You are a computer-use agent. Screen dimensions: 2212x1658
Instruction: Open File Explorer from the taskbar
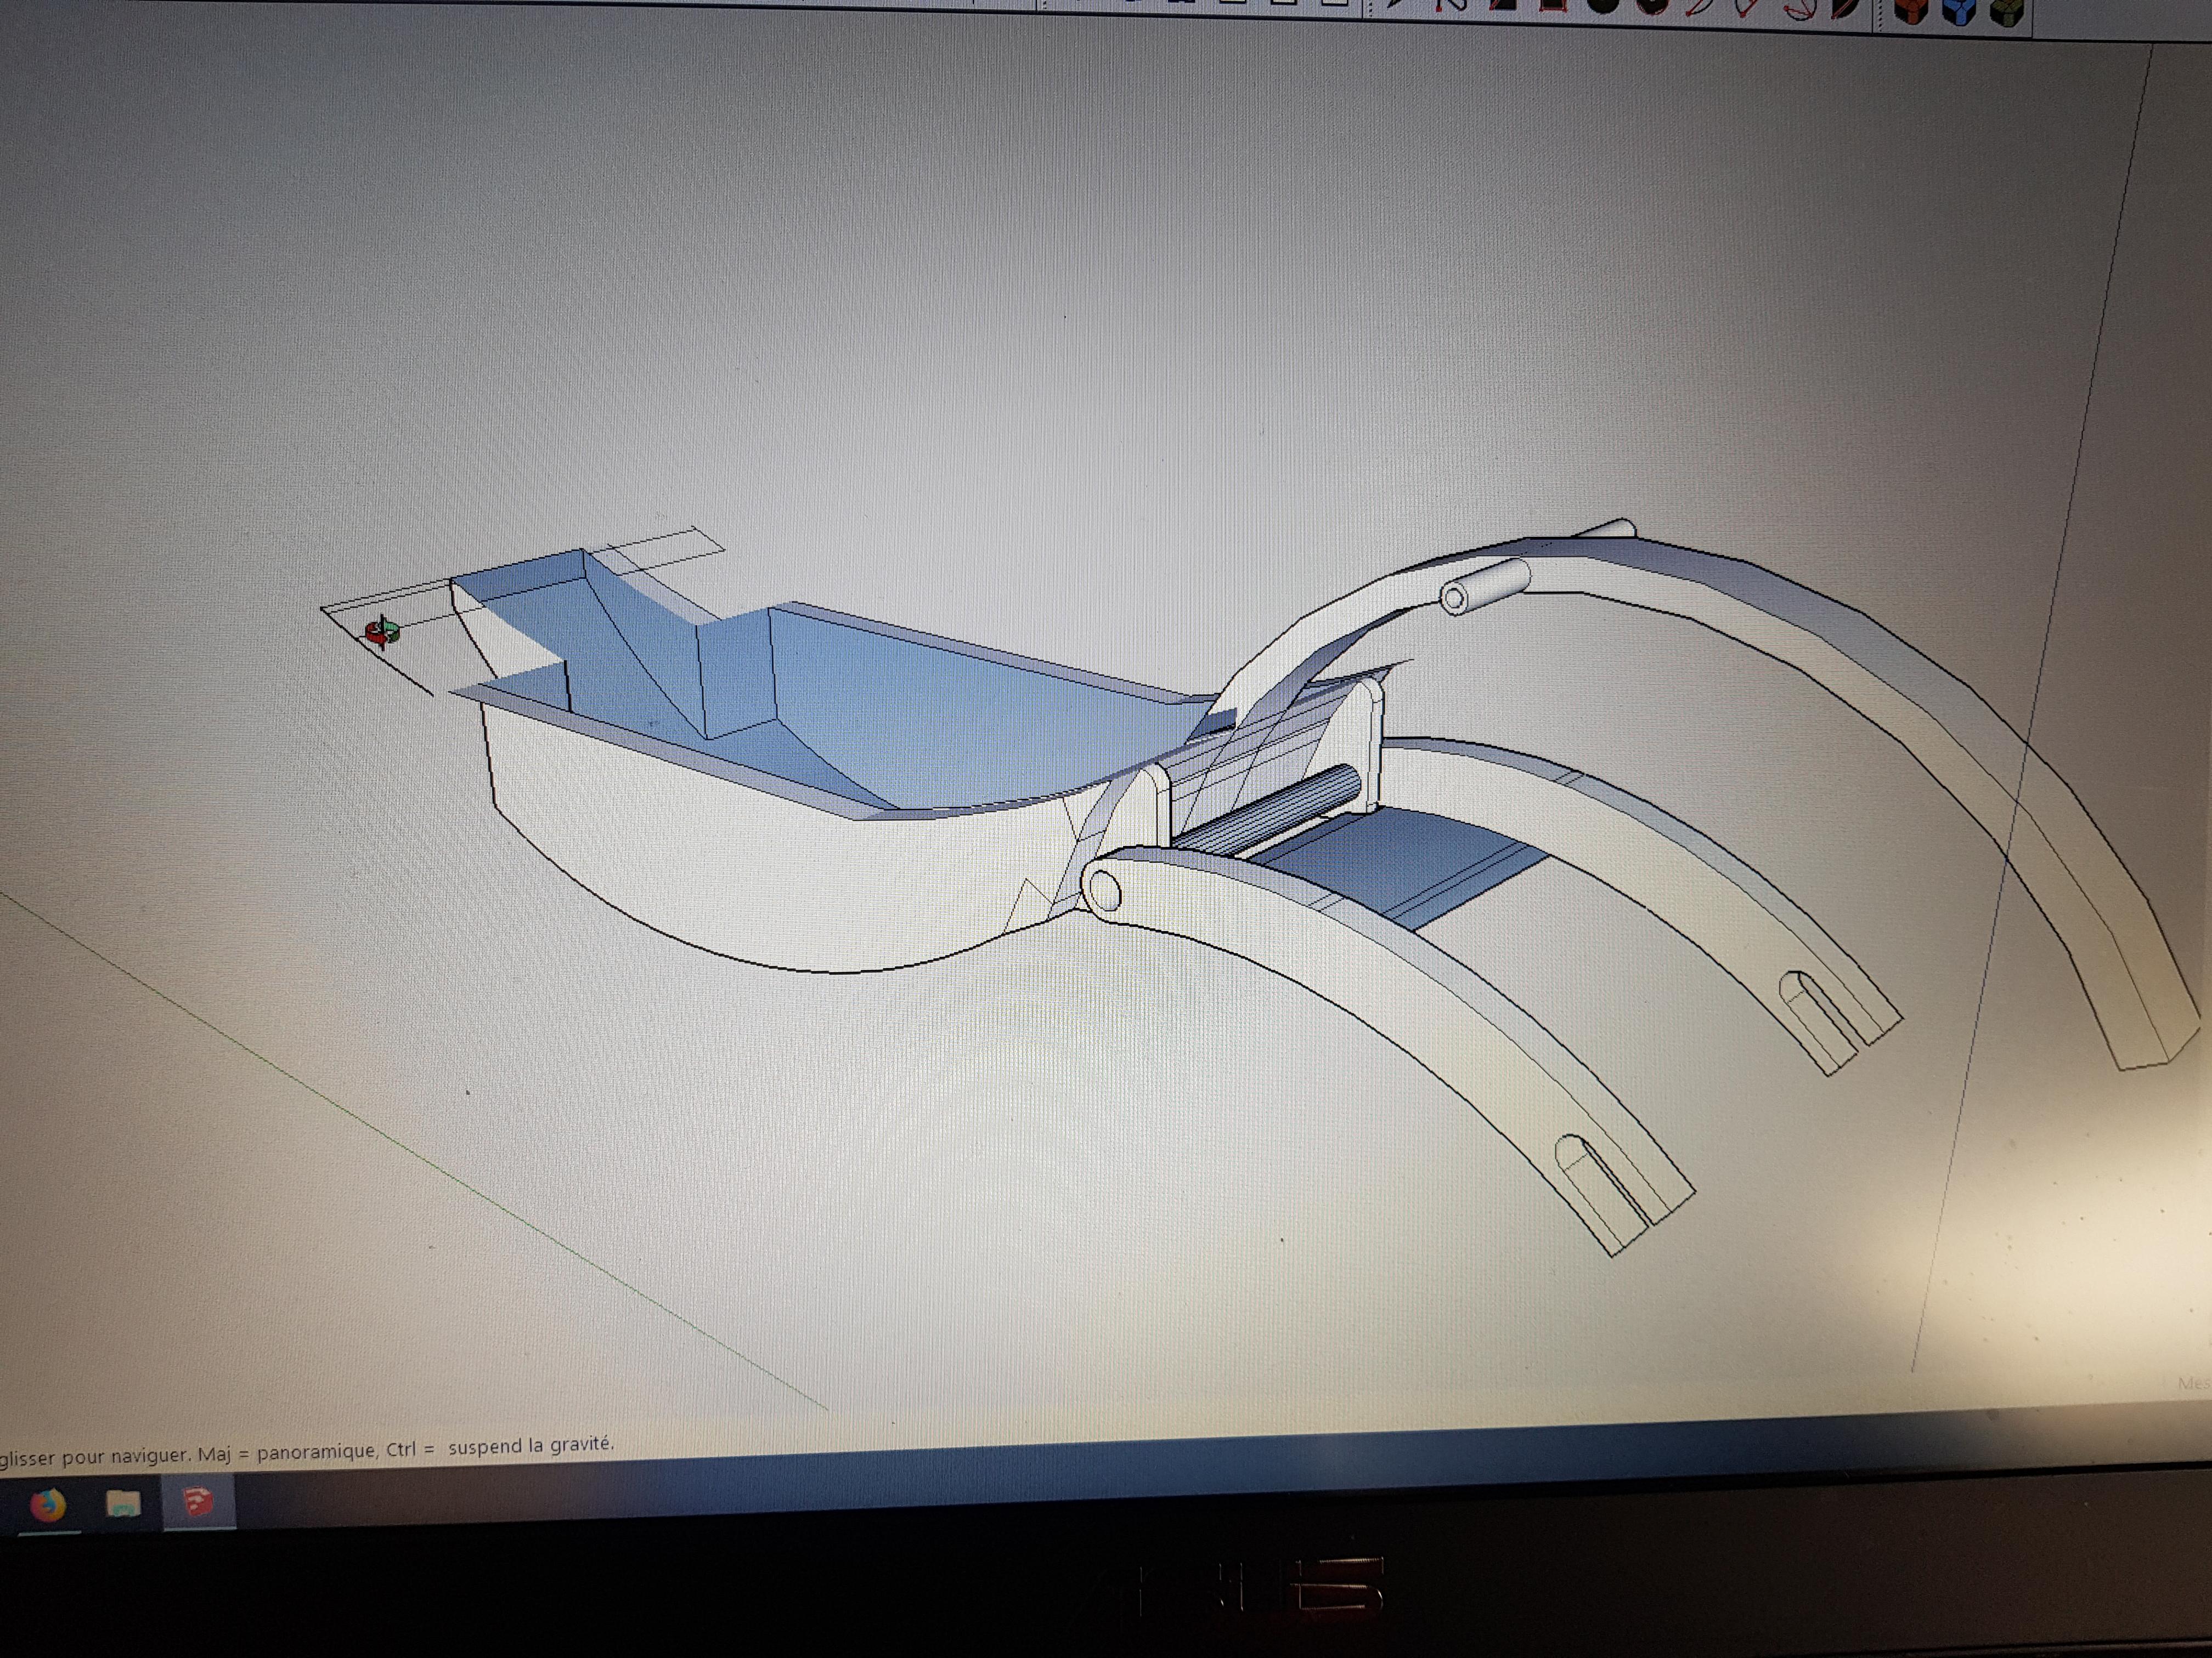pyautogui.click(x=123, y=1502)
